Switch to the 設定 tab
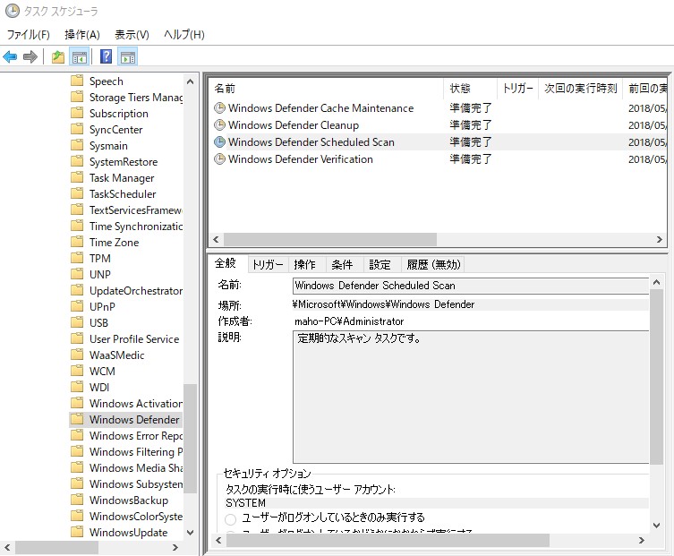This screenshot has height=556, width=674. pyautogui.click(x=380, y=264)
